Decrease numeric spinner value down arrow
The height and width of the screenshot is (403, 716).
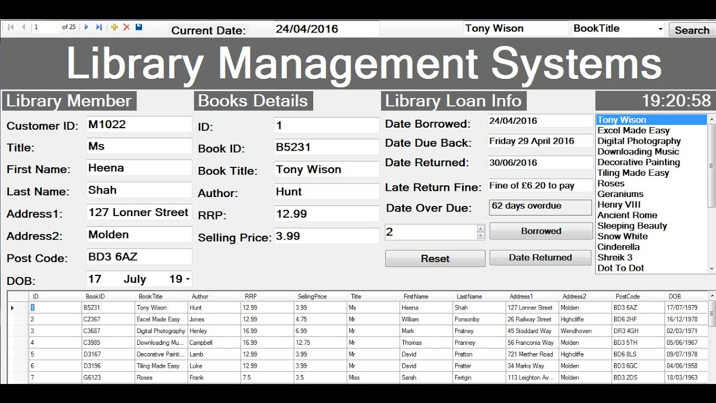tap(481, 236)
